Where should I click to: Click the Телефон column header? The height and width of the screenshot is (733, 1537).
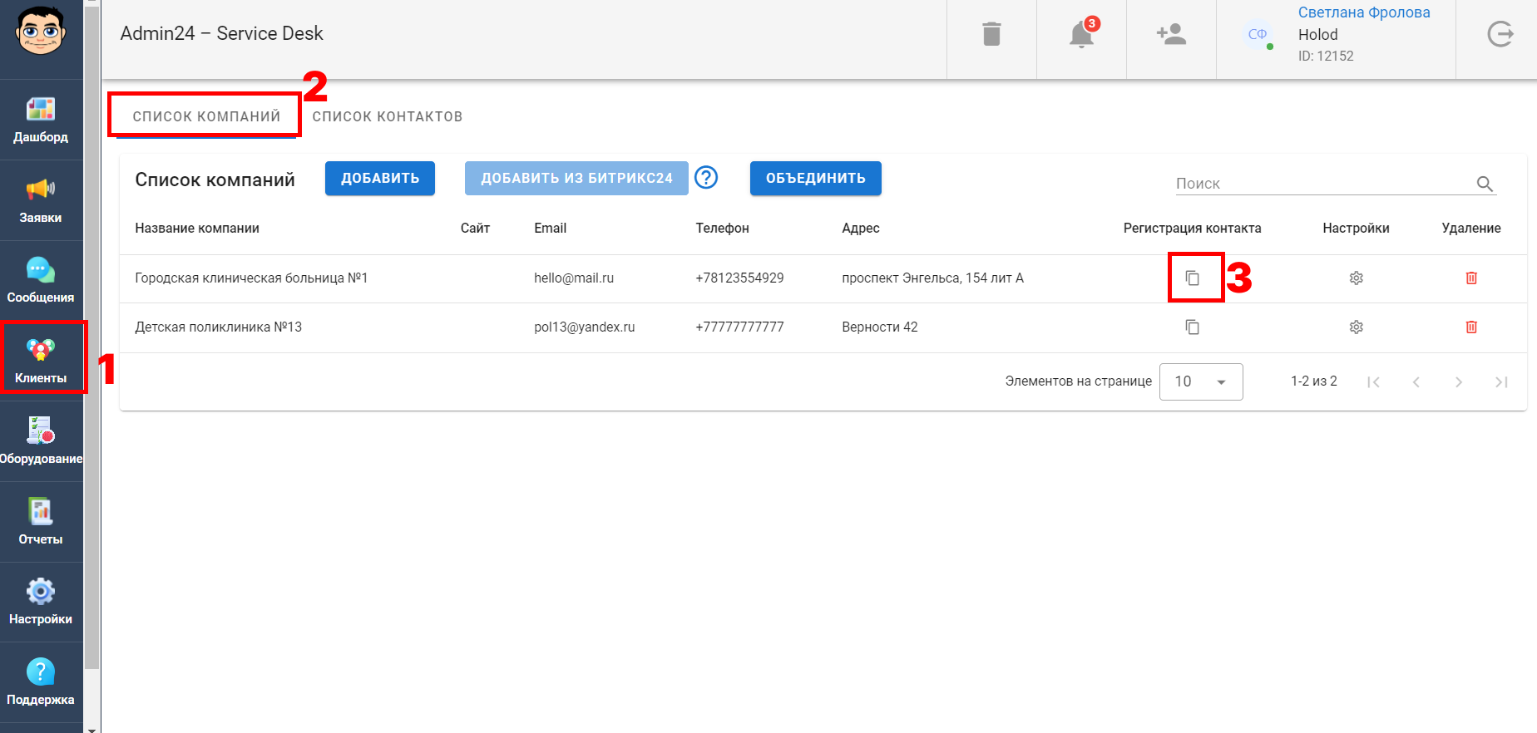[722, 229]
